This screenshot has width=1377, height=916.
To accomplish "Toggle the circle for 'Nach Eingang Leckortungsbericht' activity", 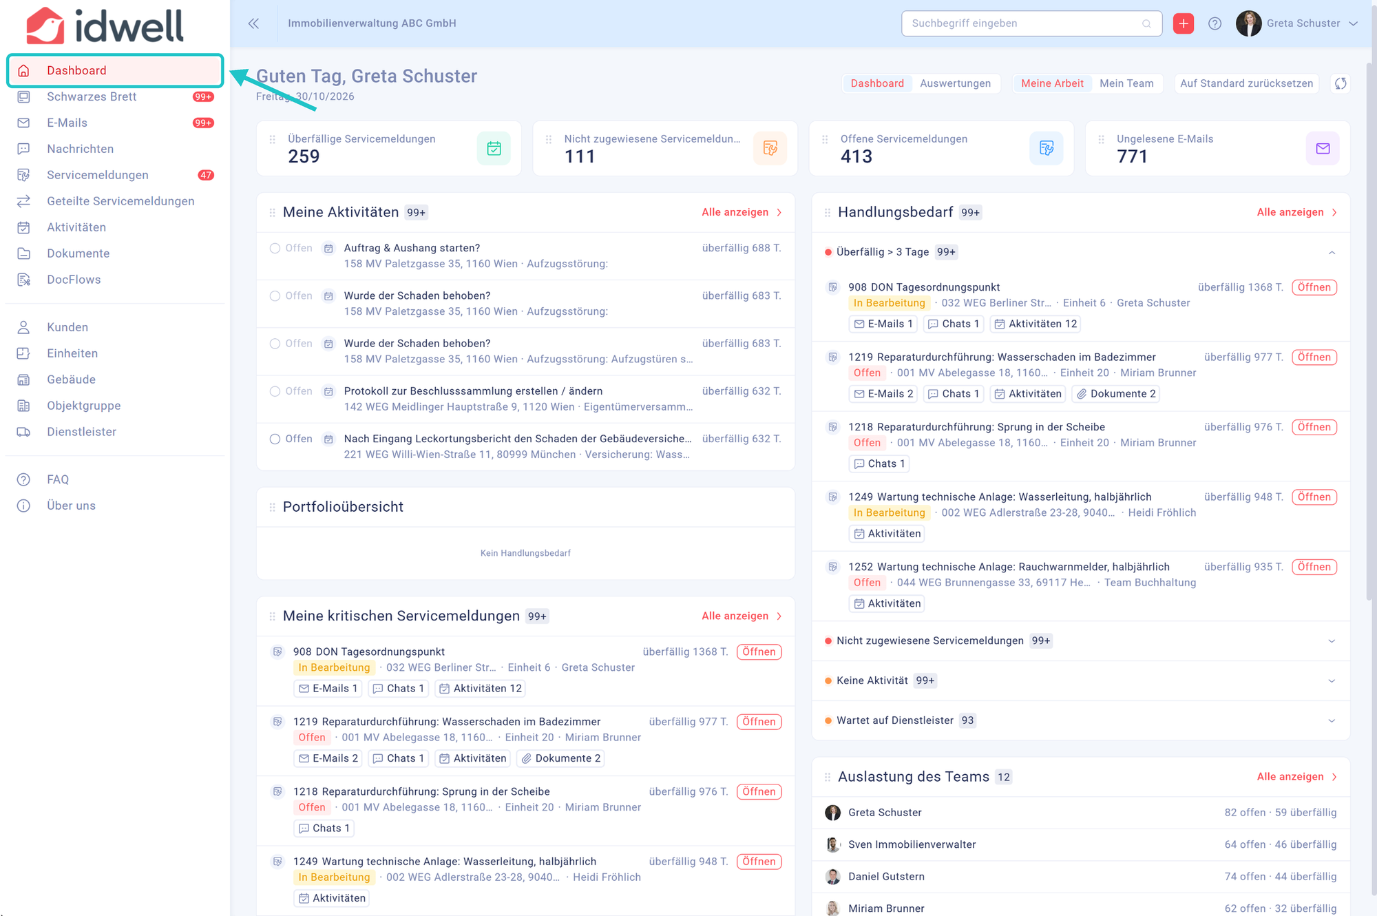I will click(275, 439).
